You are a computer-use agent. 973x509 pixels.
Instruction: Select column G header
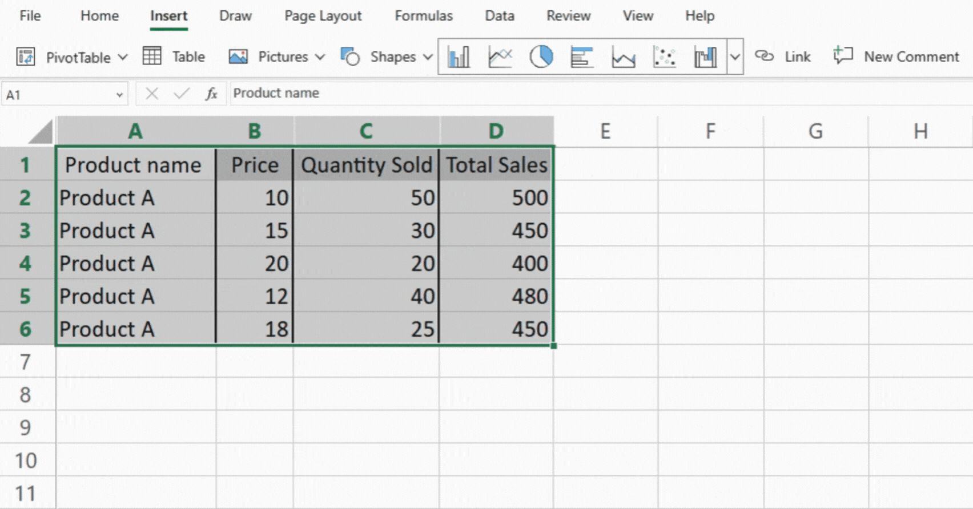pyautogui.click(x=815, y=131)
